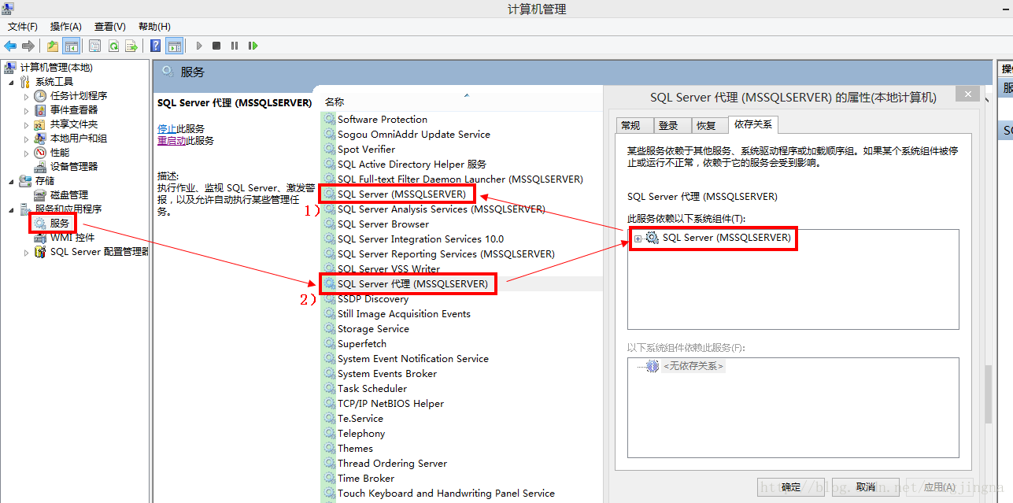Select the Telephony service row
The image size is (1013, 503).
pyautogui.click(x=462, y=434)
